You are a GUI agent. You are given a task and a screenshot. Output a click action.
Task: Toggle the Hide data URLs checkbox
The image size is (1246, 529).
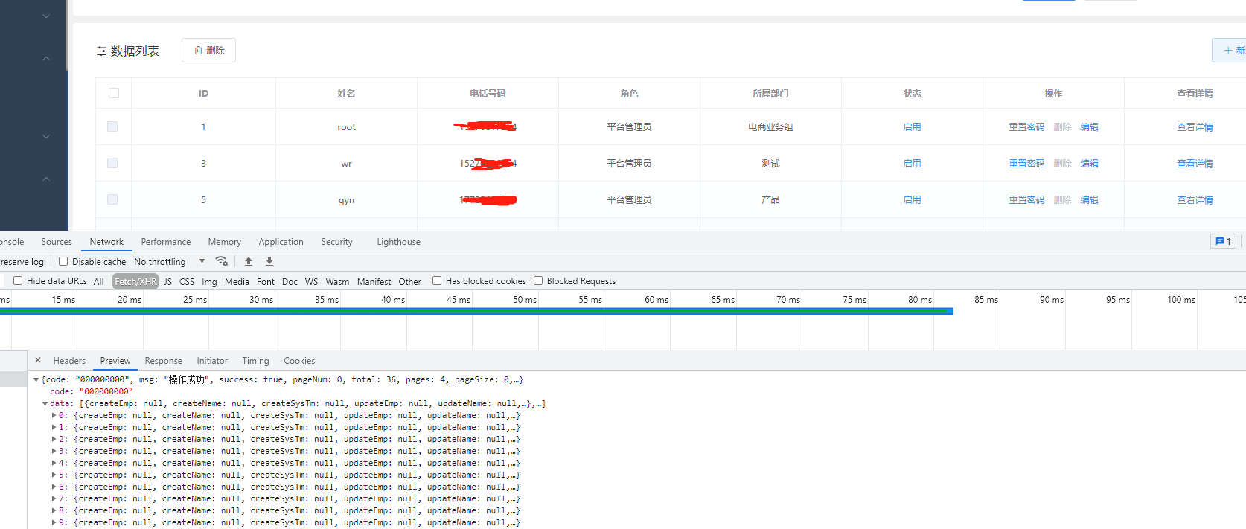18,280
